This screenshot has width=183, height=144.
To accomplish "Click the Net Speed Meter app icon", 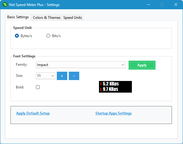I will (x=5, y=5).
